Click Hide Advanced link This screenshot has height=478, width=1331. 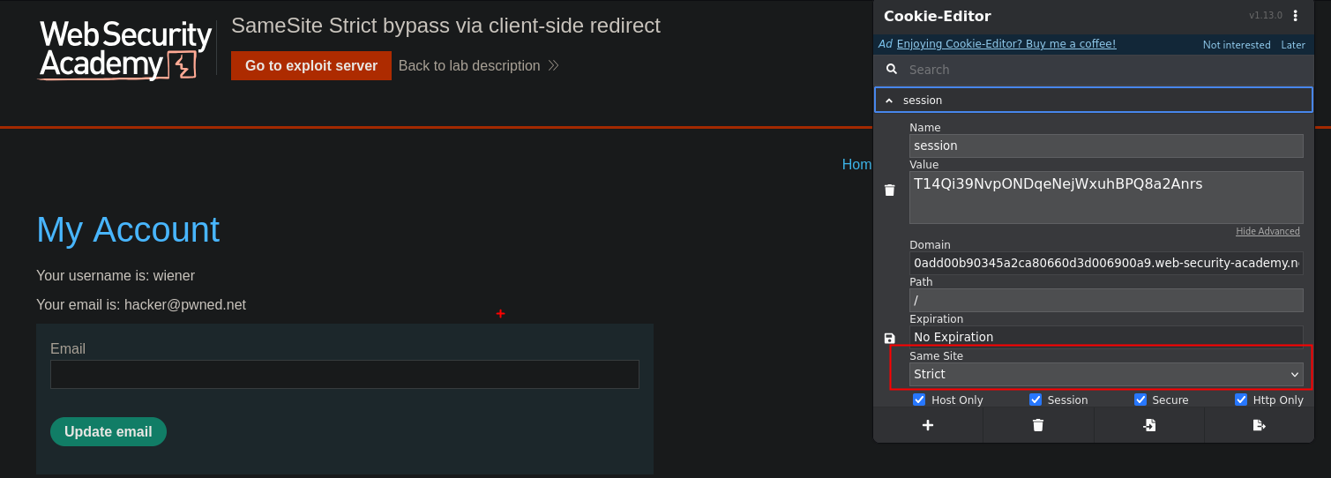click(x=1267, y=231)
